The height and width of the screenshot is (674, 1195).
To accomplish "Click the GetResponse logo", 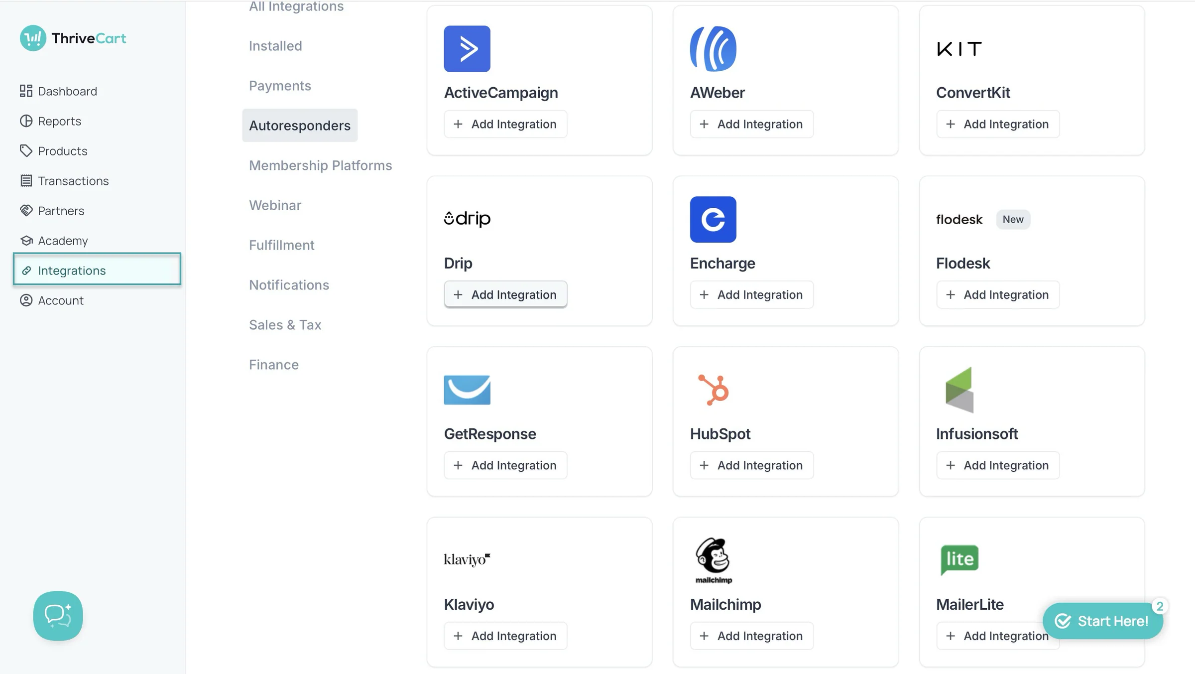I will [x=467, y=390].
